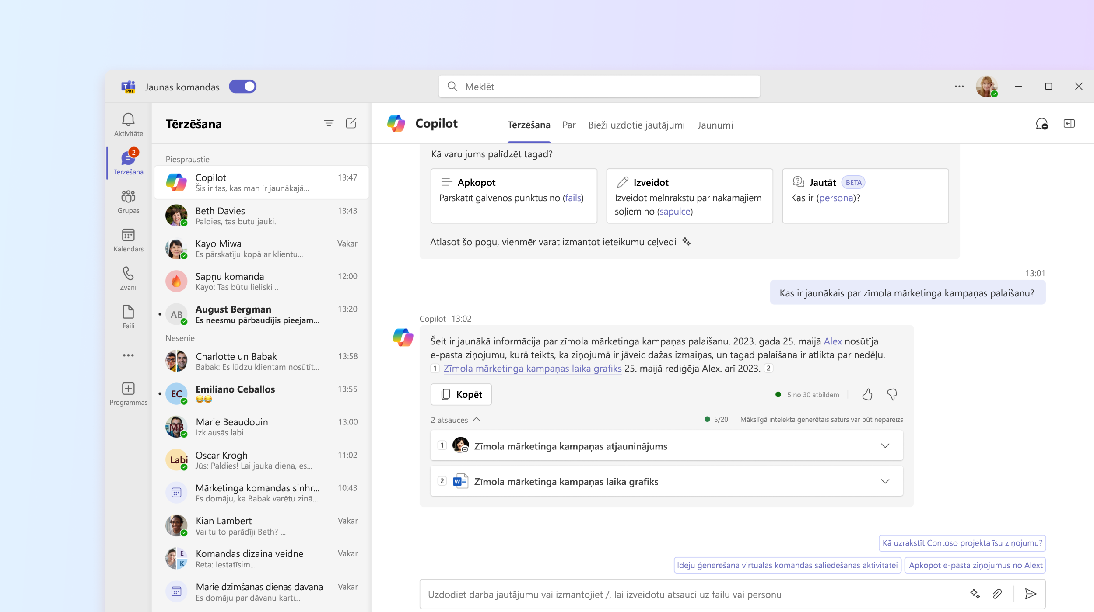The image size is (1094, 612).
Task: Click the Kopēt copy button
Action: point(461,394)
